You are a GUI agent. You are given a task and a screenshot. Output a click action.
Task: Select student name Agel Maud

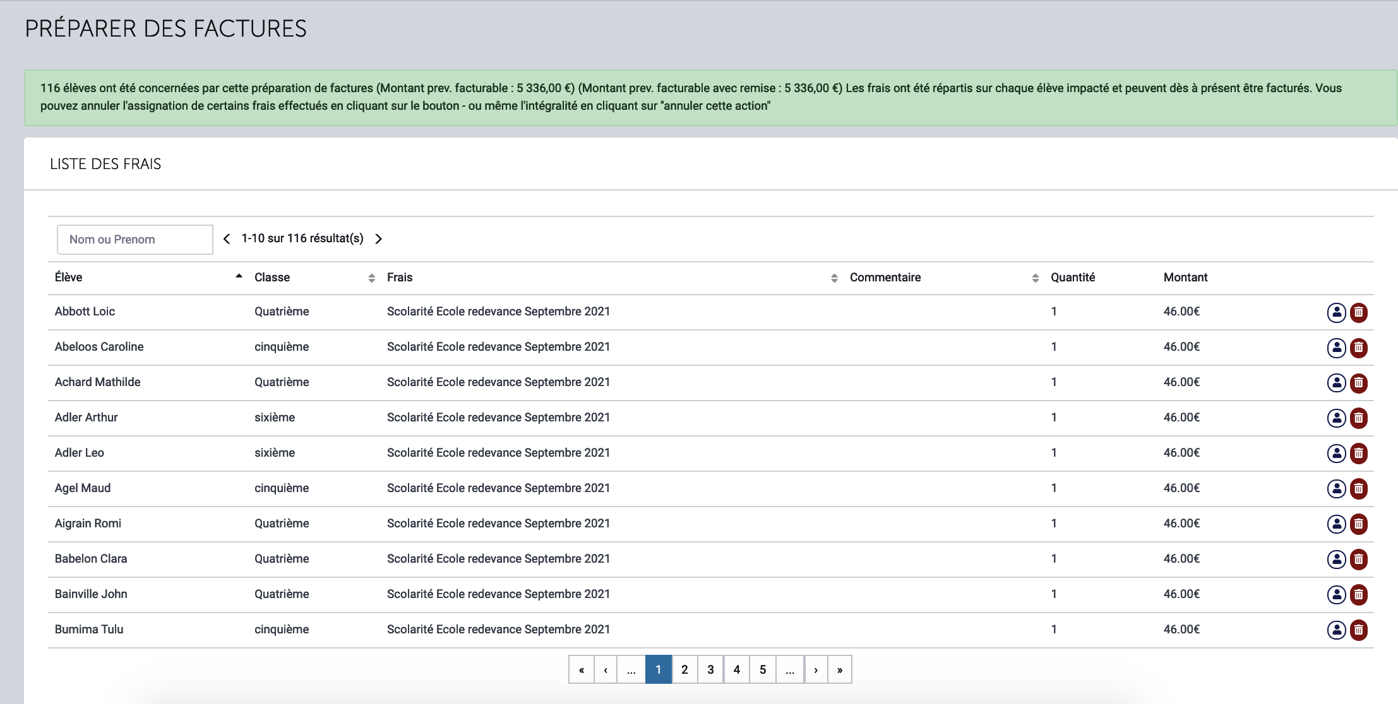[x=83, y=488]
